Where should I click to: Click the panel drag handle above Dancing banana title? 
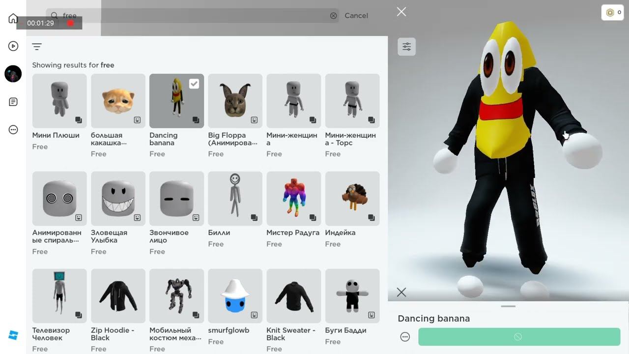click(x=508, y=306)
